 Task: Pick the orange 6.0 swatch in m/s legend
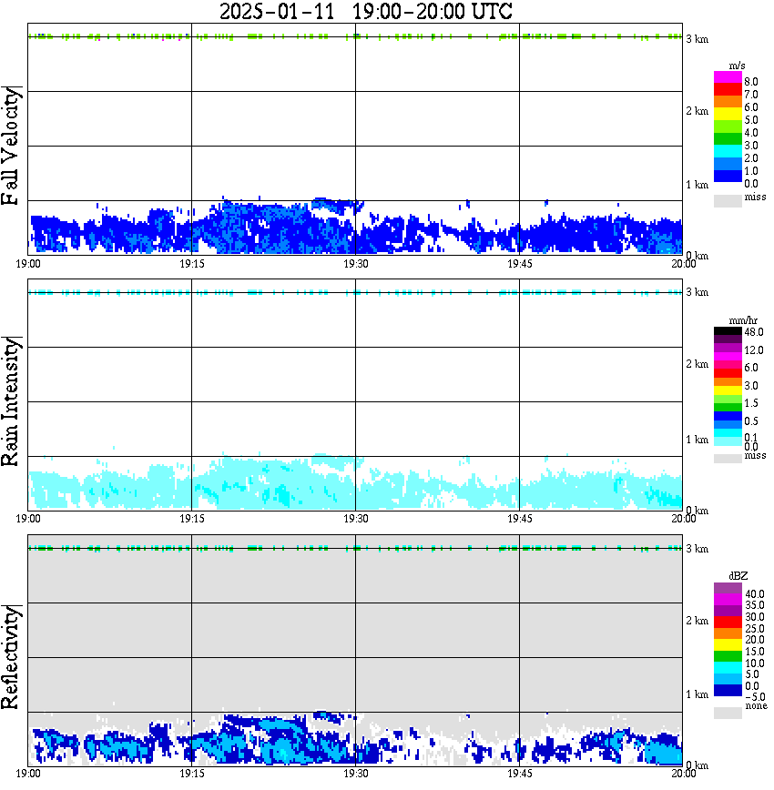(728, 103)
